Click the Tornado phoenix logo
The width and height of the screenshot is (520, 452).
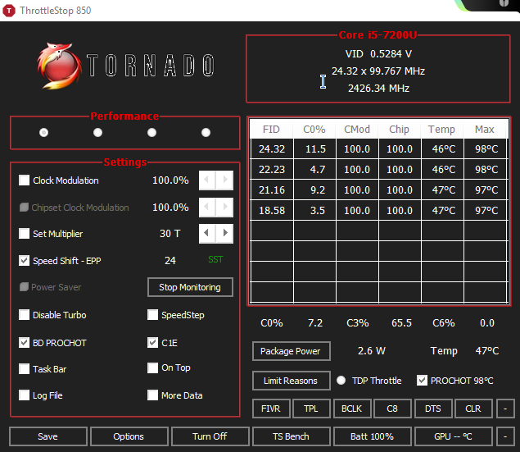(x=59, y=66)
